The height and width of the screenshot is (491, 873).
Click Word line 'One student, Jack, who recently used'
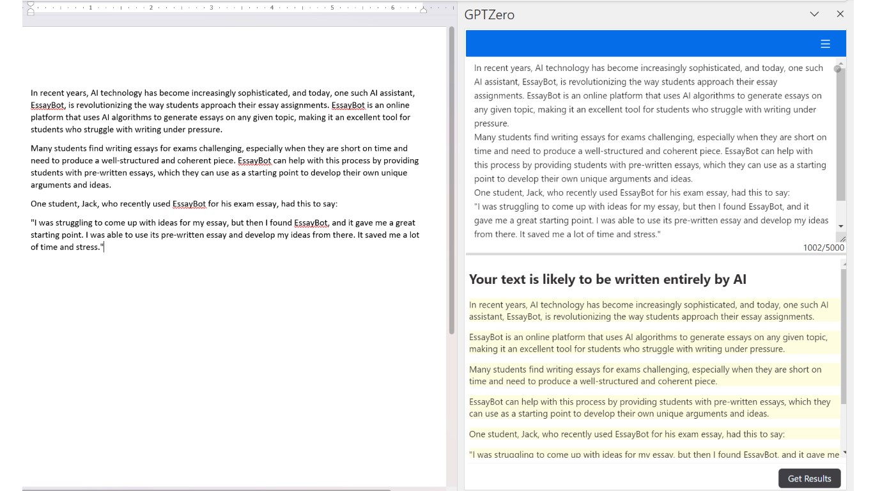pos(184,204)
